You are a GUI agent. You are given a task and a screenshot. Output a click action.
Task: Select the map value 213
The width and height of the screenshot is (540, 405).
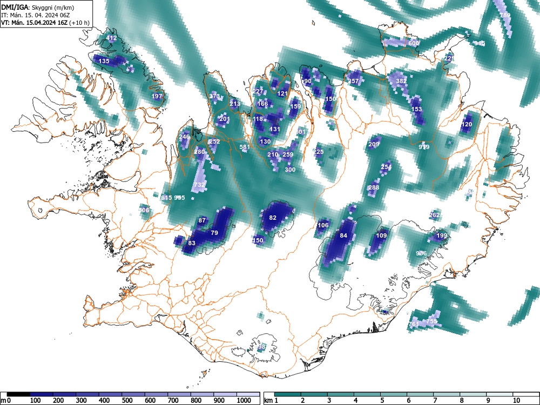(x=235, y=104)
